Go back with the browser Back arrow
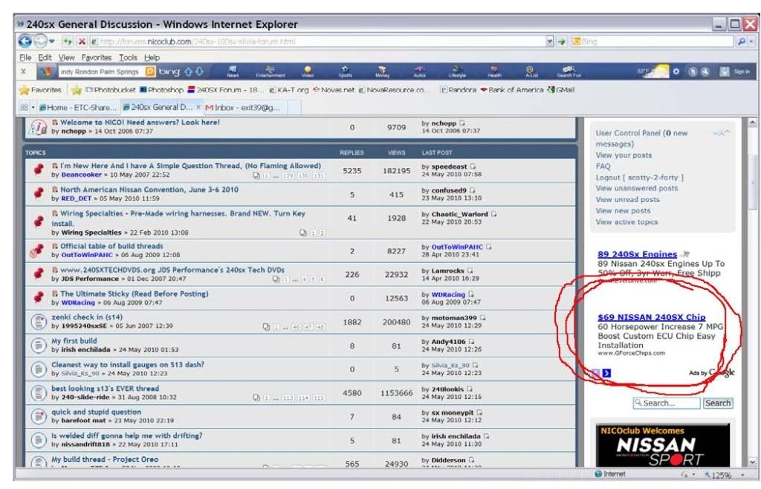761x489 pixels. pos(25,41)
